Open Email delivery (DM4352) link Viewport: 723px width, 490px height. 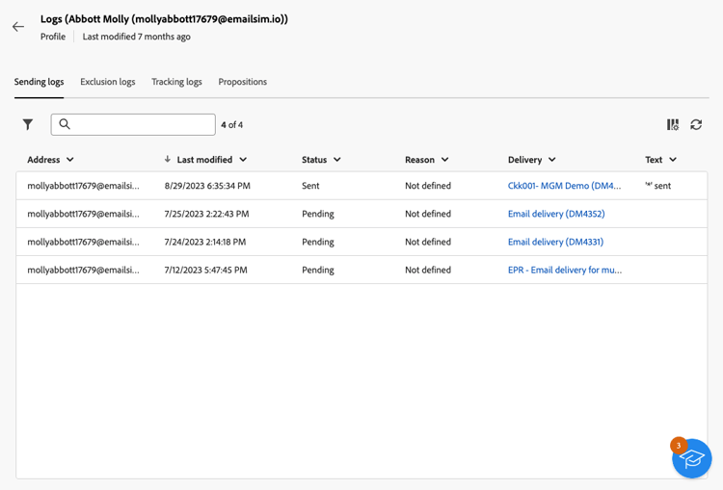(556, 214)
